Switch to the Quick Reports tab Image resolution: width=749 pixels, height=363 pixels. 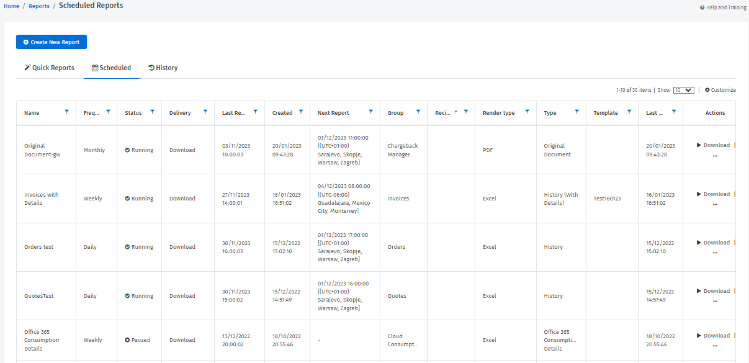coord(50,68)
